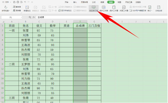The height and width of the screenshot is (103, 168).
Task: Click Protect Workbook (保护工作簿) icon
Action: (114, 7)
